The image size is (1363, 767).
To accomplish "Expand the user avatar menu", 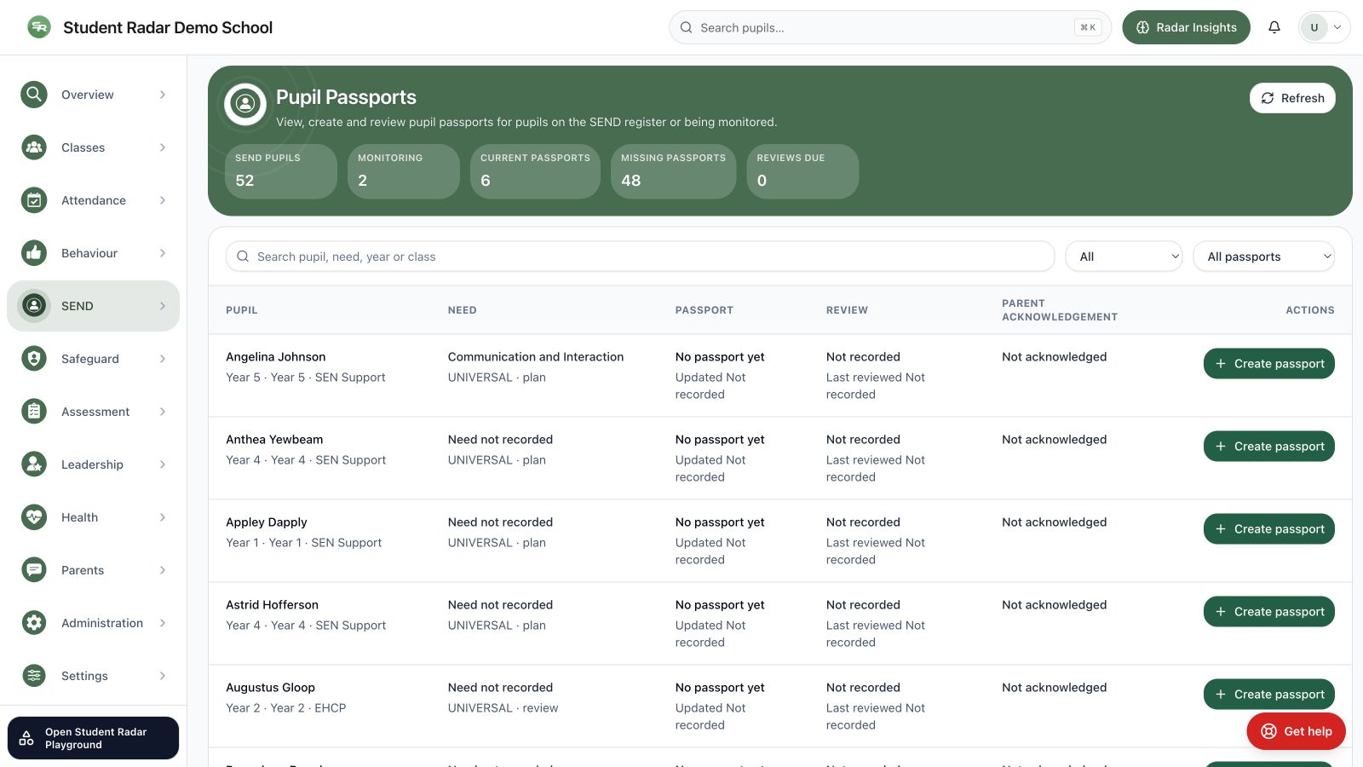I will tap(1324, 27).
